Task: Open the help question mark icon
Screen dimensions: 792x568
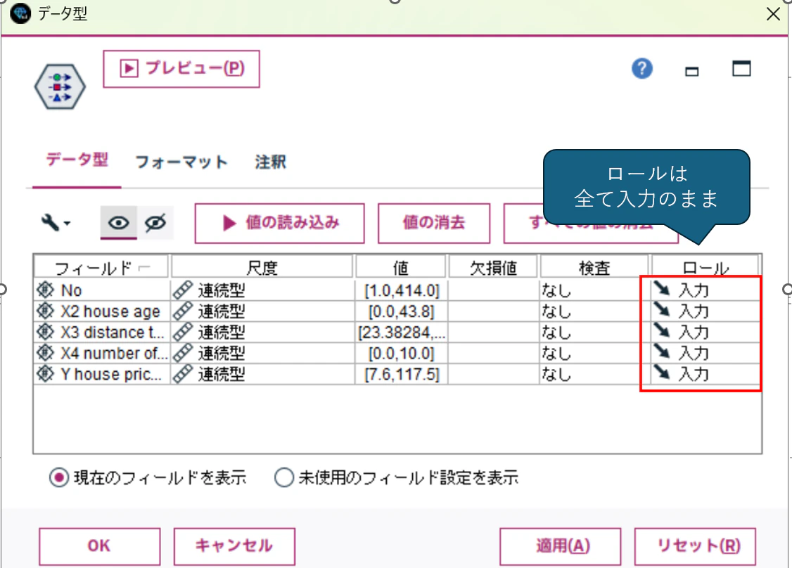Action: tap(642, 68)
